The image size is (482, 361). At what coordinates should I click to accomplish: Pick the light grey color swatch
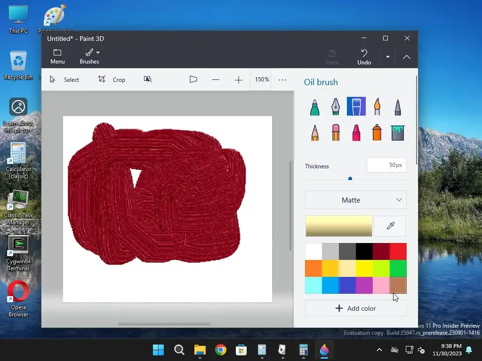[x=330, y=251]
